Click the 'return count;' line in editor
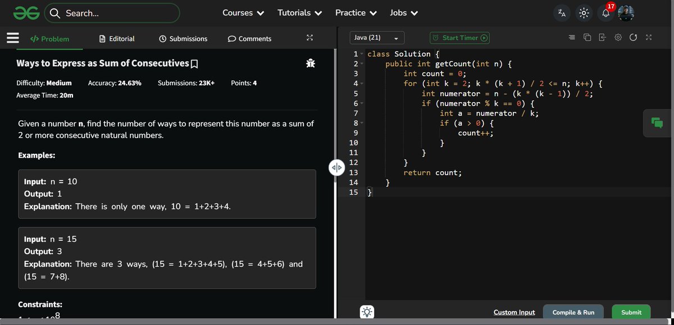 [x=432, y=172]
